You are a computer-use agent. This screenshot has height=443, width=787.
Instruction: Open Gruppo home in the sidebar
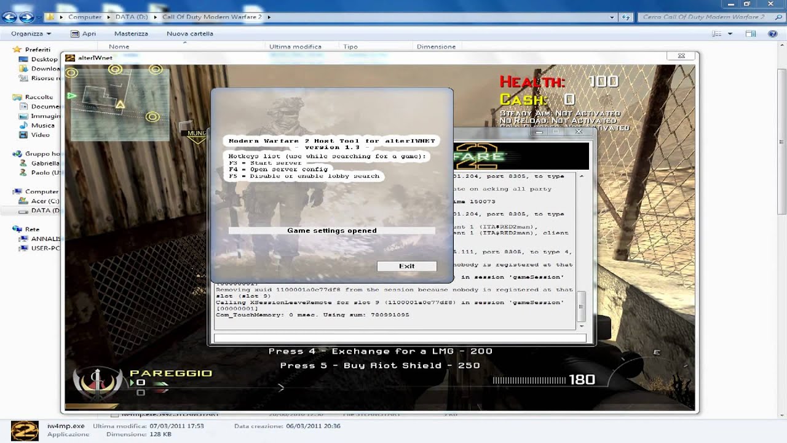pos(38,154)
